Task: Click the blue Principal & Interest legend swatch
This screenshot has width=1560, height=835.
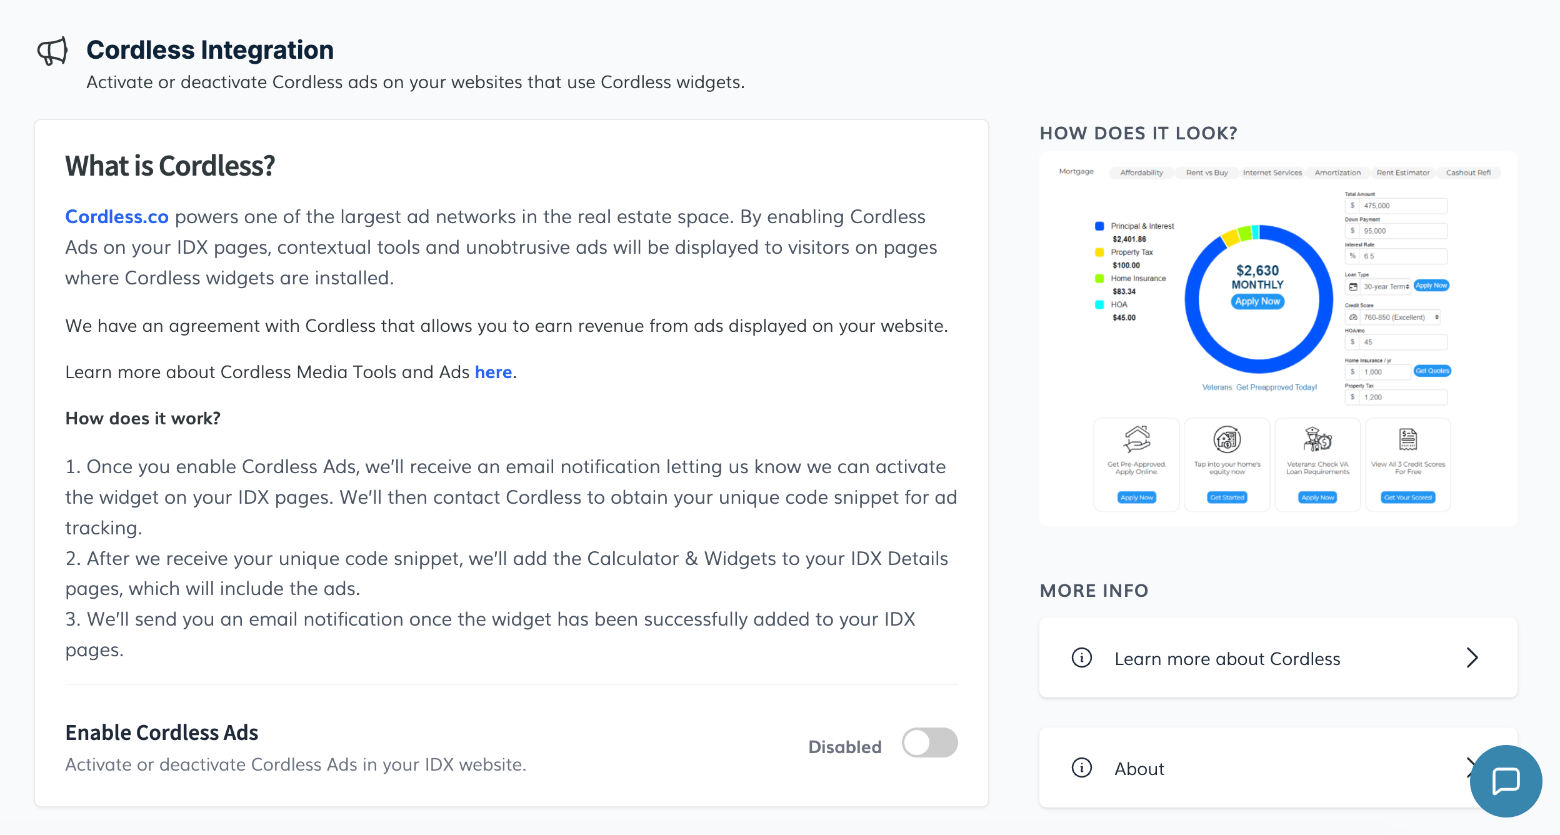Action: 1099,226
